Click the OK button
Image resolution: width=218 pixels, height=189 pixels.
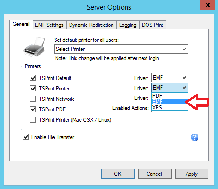click(x=118, y=174)
